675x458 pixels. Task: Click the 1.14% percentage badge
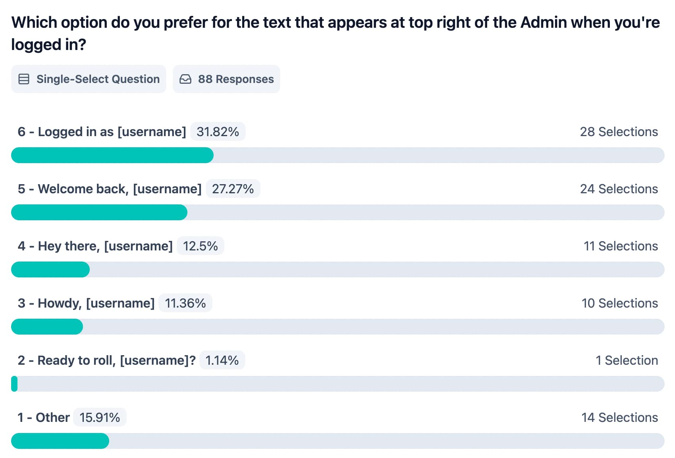(222, 360)
